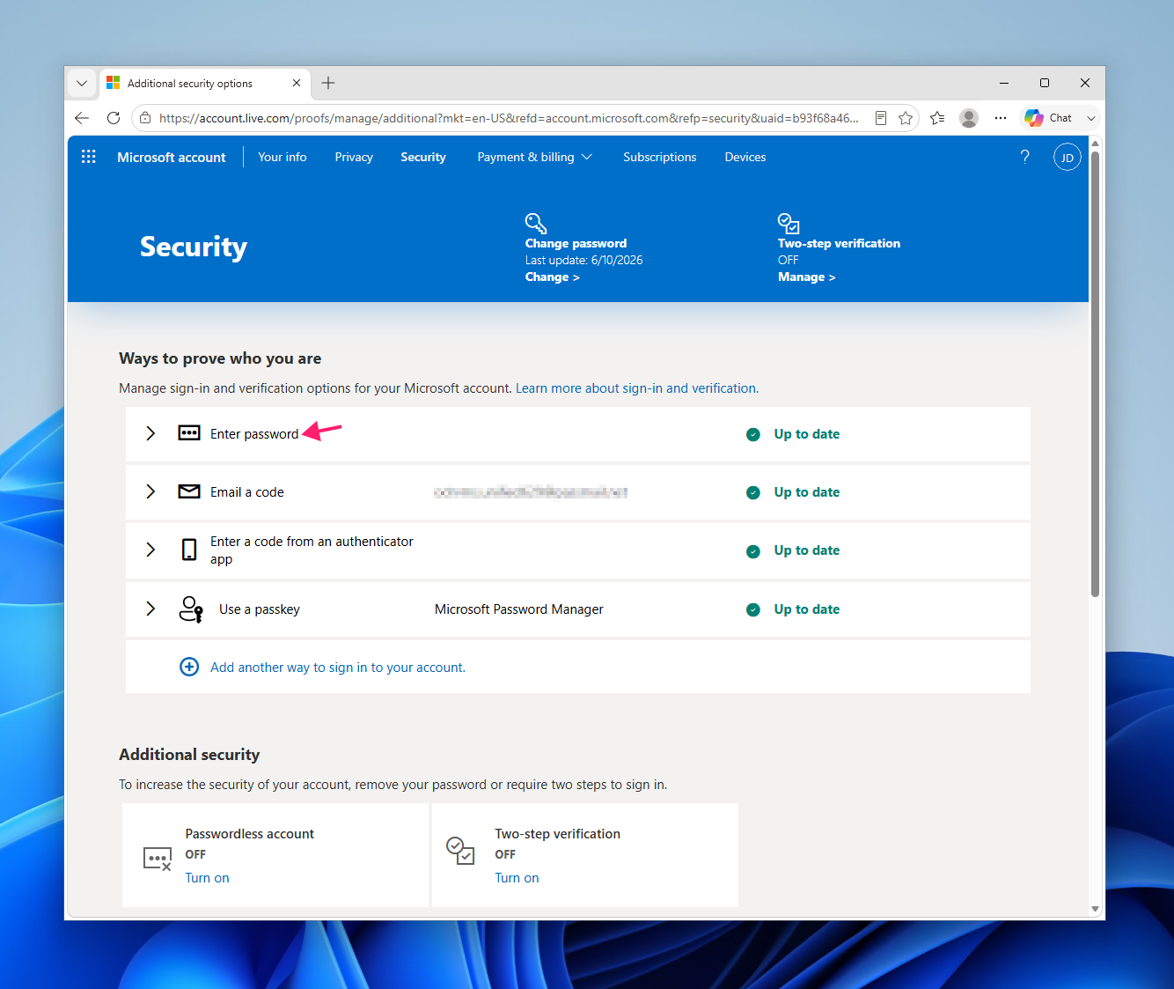
Task: Click the Two-step verification banner icon
Action: tap(788, 223)
